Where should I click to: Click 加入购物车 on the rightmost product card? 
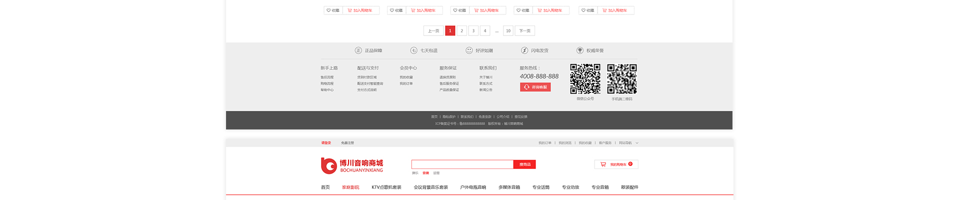[615, 10]
